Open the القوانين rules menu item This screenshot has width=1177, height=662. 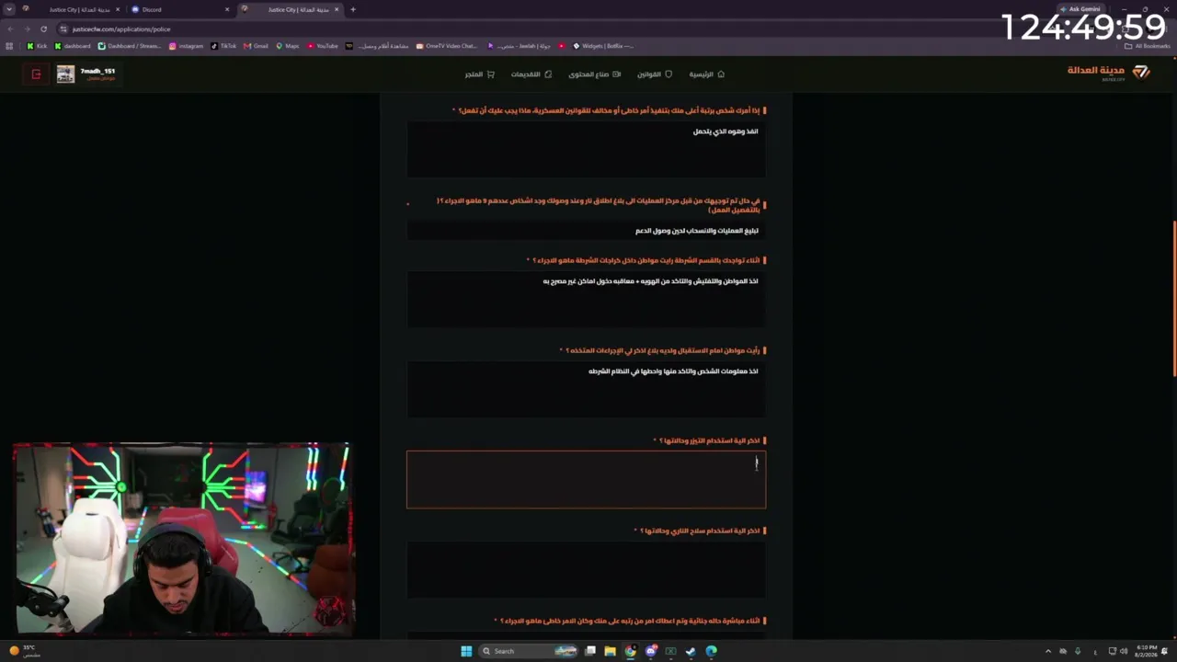pyautogui.click(x=655, y=74)
